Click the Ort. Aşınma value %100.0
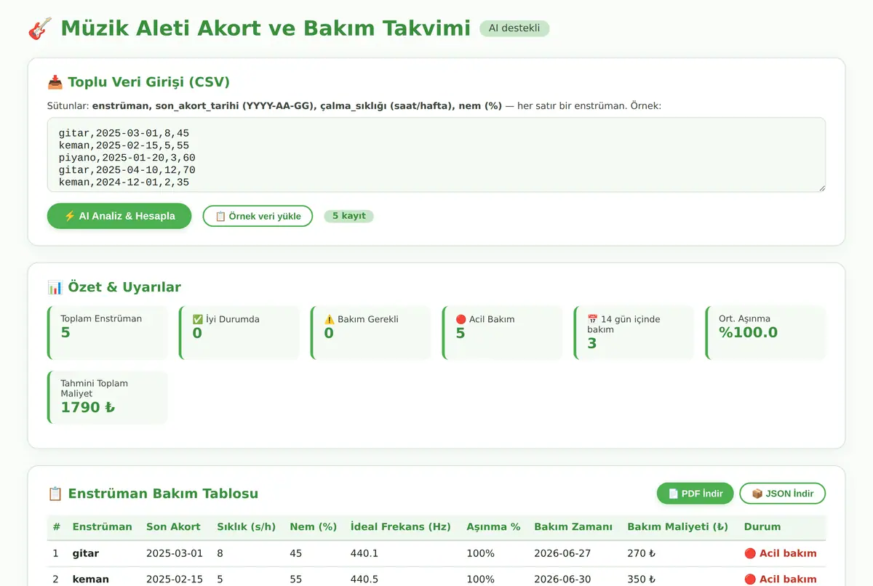The image size is (873, 586). pos(748,333)
